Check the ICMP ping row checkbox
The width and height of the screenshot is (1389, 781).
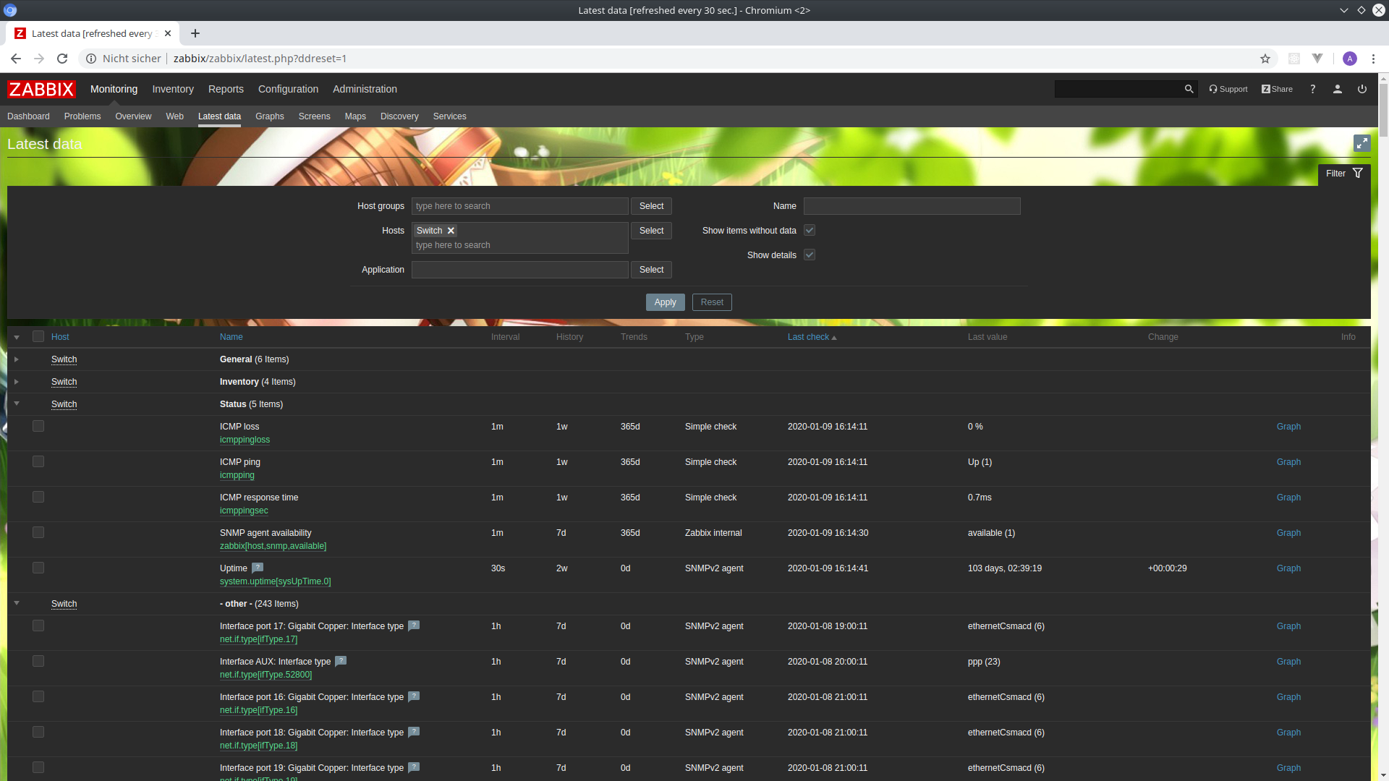point(38,461)
